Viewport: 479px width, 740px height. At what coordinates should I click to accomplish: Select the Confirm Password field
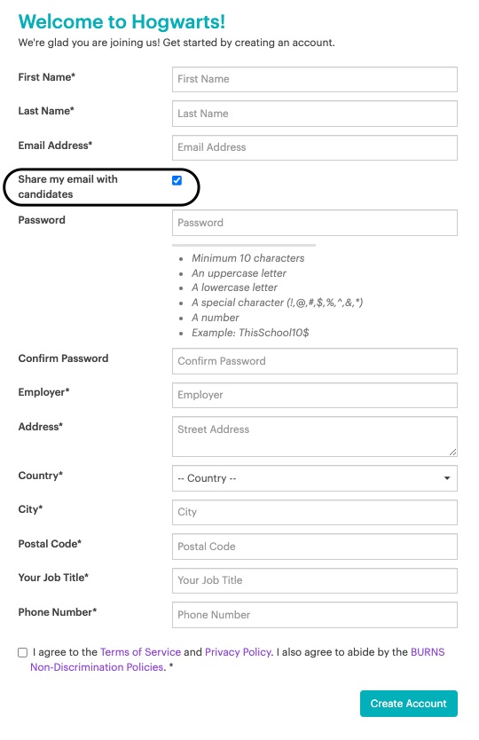314,361
